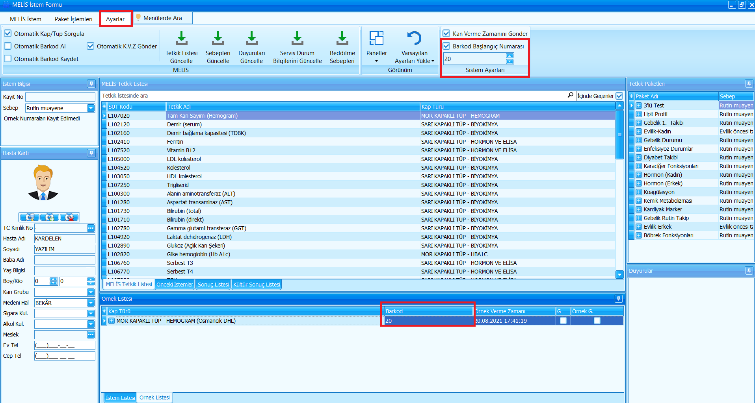Expand the Lipit Profili package row

[639, 114]
